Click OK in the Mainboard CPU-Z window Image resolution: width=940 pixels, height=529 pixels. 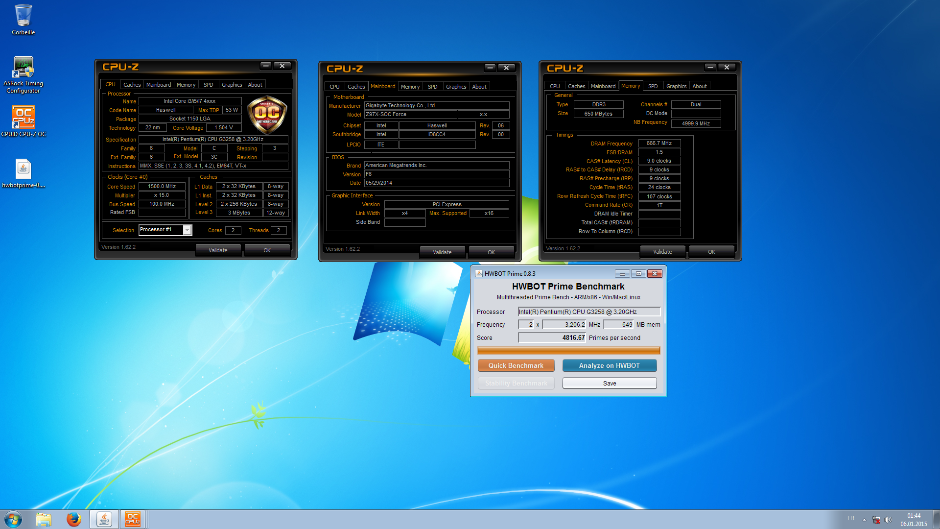click(x=491, y=252)
